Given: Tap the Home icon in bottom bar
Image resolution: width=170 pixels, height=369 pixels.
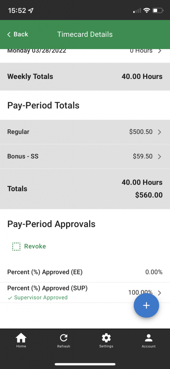Looking at the screenshot, I should (x=21, y=338).
